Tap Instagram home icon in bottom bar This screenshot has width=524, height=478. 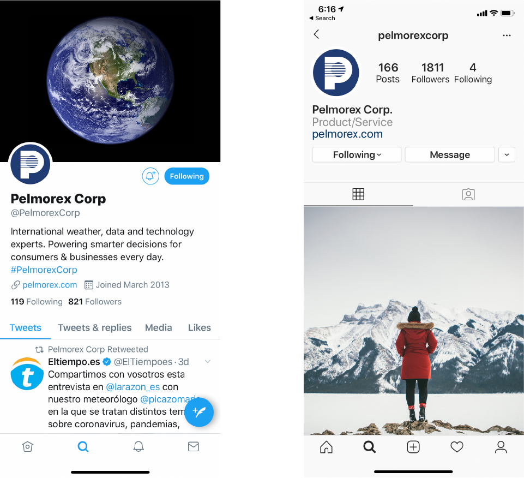click(x=326, y=447)
